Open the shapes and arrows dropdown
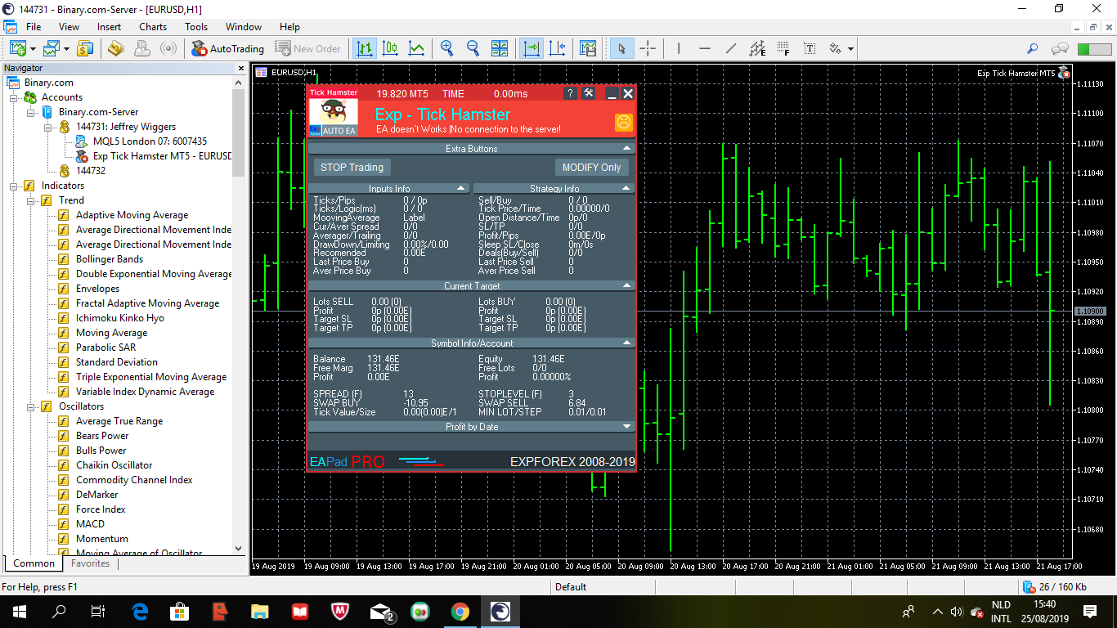 click(850, 48)
